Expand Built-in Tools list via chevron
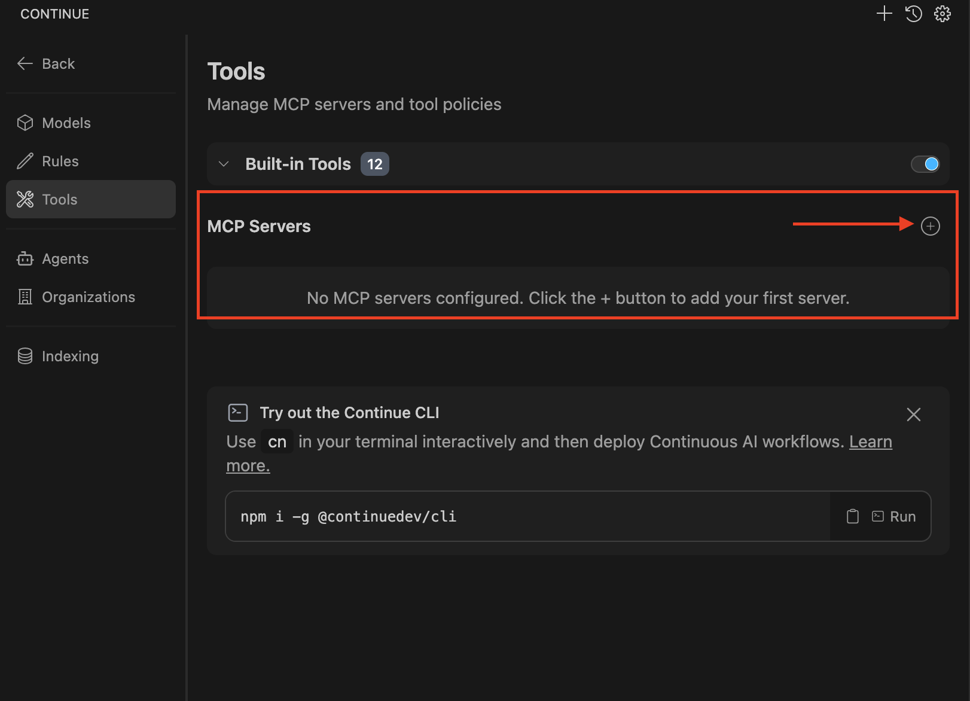 (x=223, y=163)
